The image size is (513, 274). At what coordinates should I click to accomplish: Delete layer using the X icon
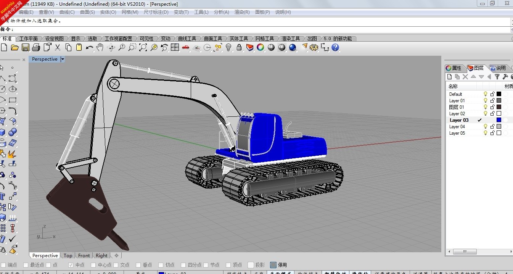(x=465, y=77)
